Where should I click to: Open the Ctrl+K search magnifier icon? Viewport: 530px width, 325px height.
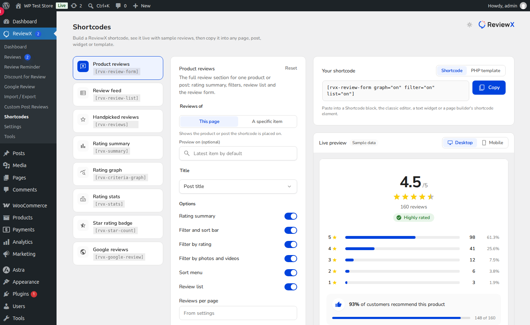coord(91,6)
